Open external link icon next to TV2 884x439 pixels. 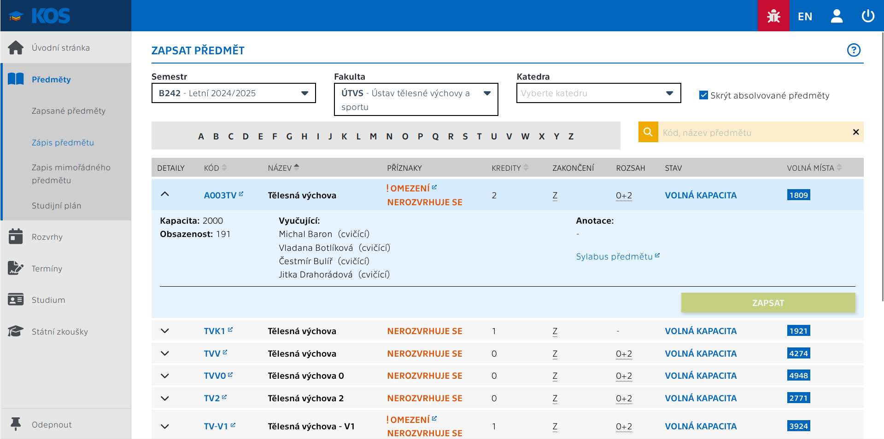pos(224,397)
